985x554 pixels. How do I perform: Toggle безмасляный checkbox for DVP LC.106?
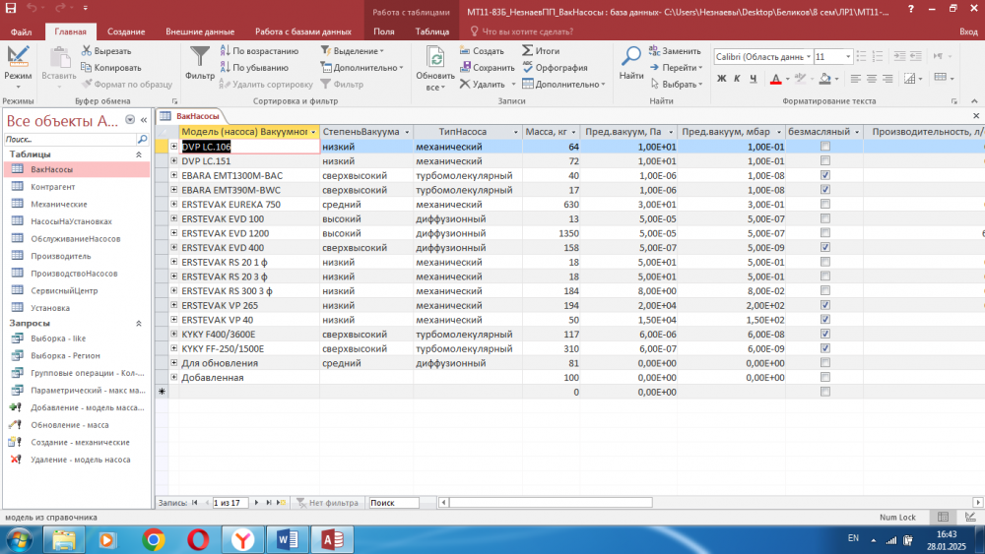(825, 147)
